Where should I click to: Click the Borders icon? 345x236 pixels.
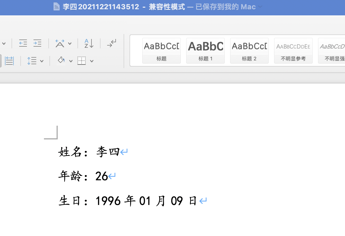[82, 61]
